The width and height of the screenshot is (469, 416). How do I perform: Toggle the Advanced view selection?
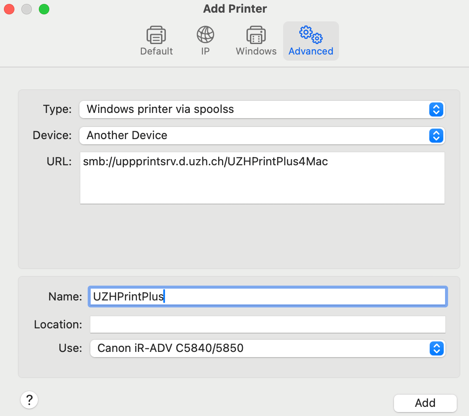(x=311, y=41)
